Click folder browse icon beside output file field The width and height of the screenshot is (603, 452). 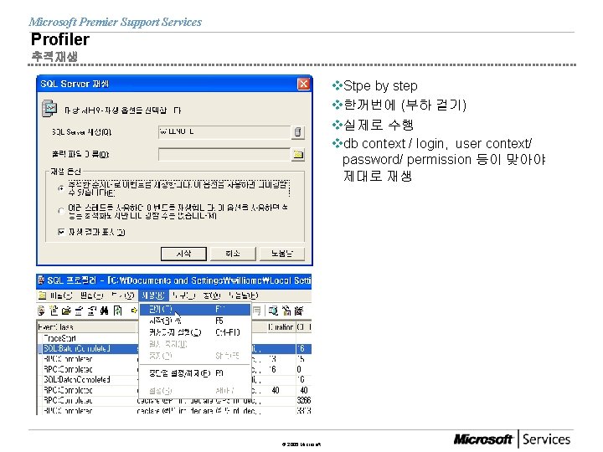click(x=298, y=155)
